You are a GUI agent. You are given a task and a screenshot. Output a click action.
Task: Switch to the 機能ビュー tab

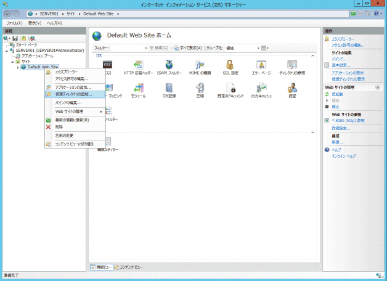coord(102,267)
